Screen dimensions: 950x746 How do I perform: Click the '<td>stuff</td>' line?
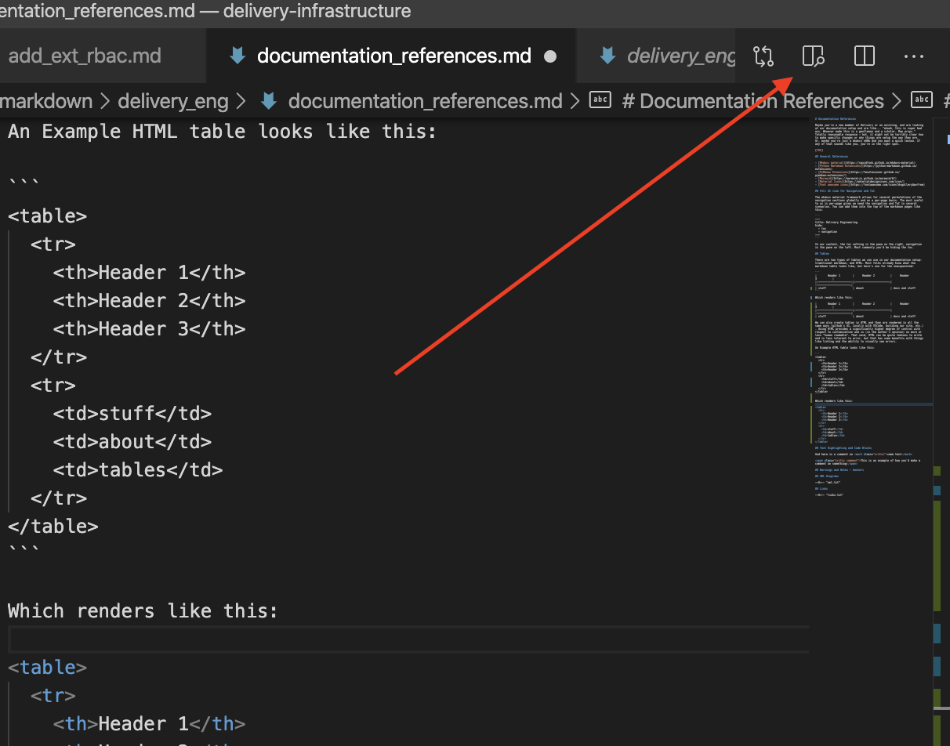coord(132,414)
